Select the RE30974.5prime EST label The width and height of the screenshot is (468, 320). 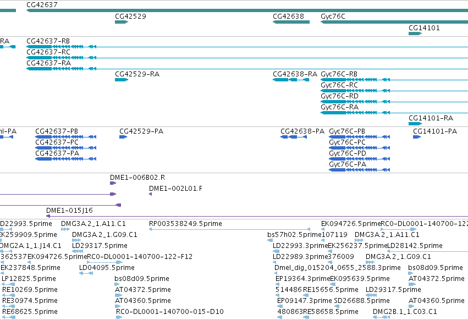[30, 301]
